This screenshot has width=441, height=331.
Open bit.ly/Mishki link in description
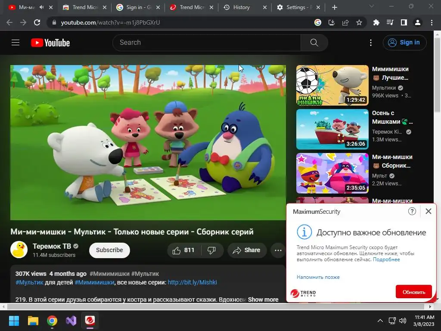tap(193, 282)
